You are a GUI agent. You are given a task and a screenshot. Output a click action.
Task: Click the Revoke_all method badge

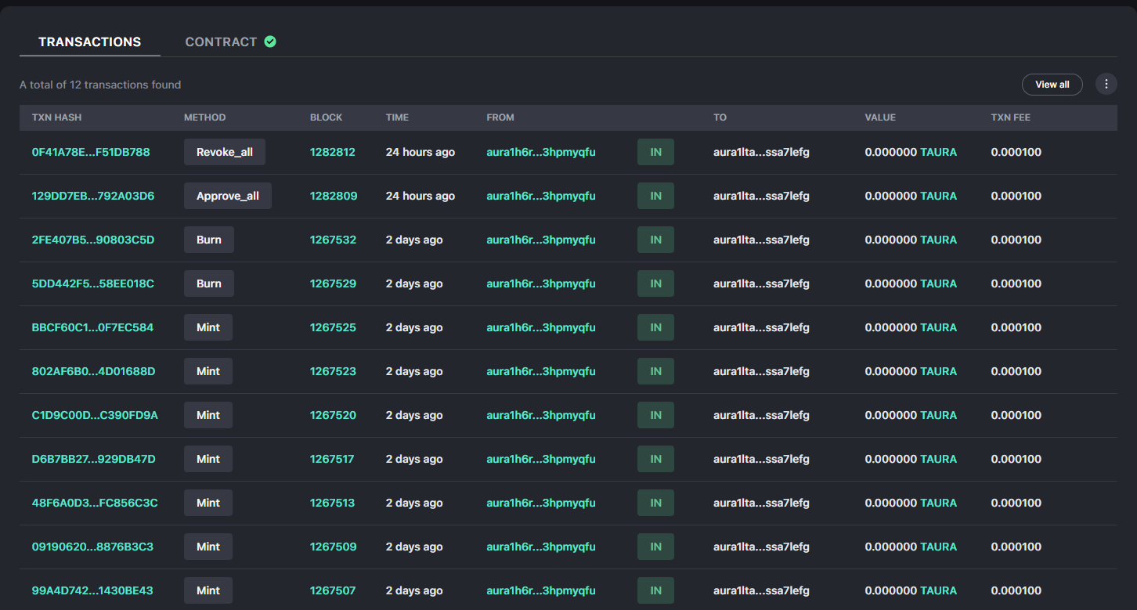(225, 152)
